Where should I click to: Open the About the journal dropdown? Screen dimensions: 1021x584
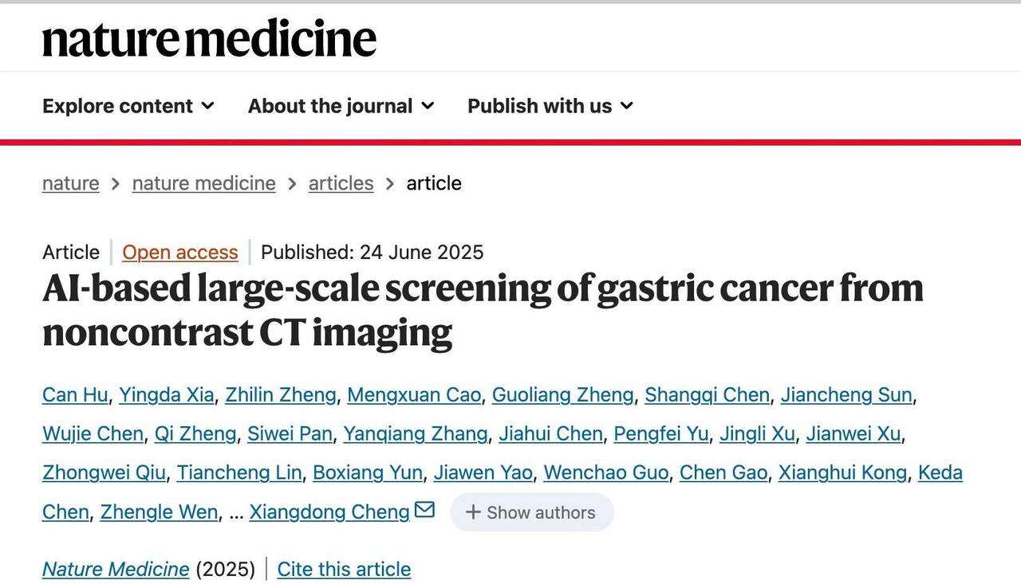[341, 106]
